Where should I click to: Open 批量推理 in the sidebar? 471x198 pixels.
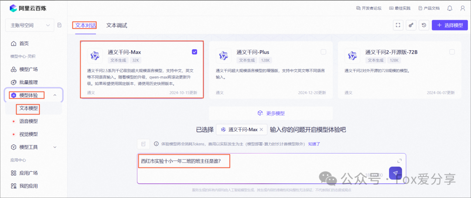[x=28, y=82]
